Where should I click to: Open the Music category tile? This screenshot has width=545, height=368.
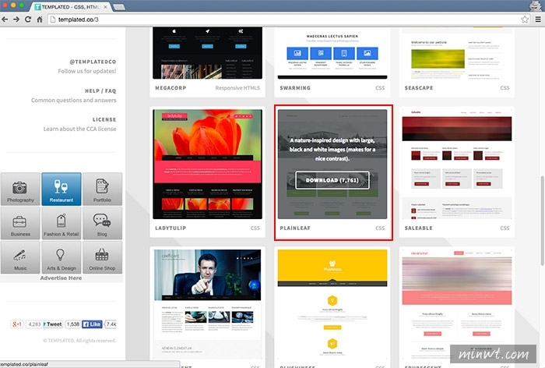pyautogui.click(x=20, y=257)
